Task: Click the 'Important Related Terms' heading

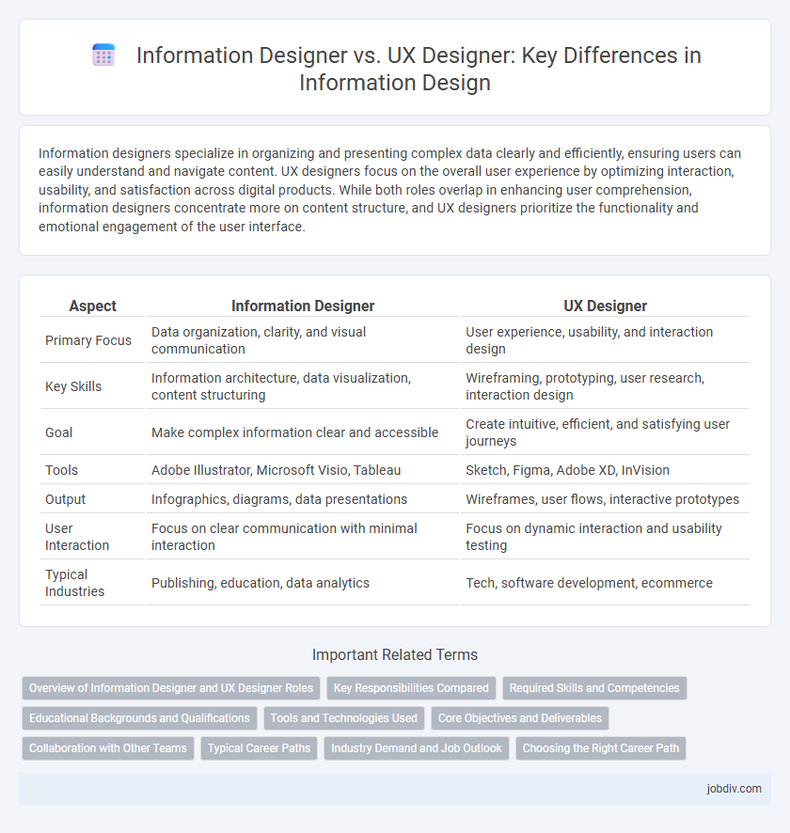Action: coord(395,655)
